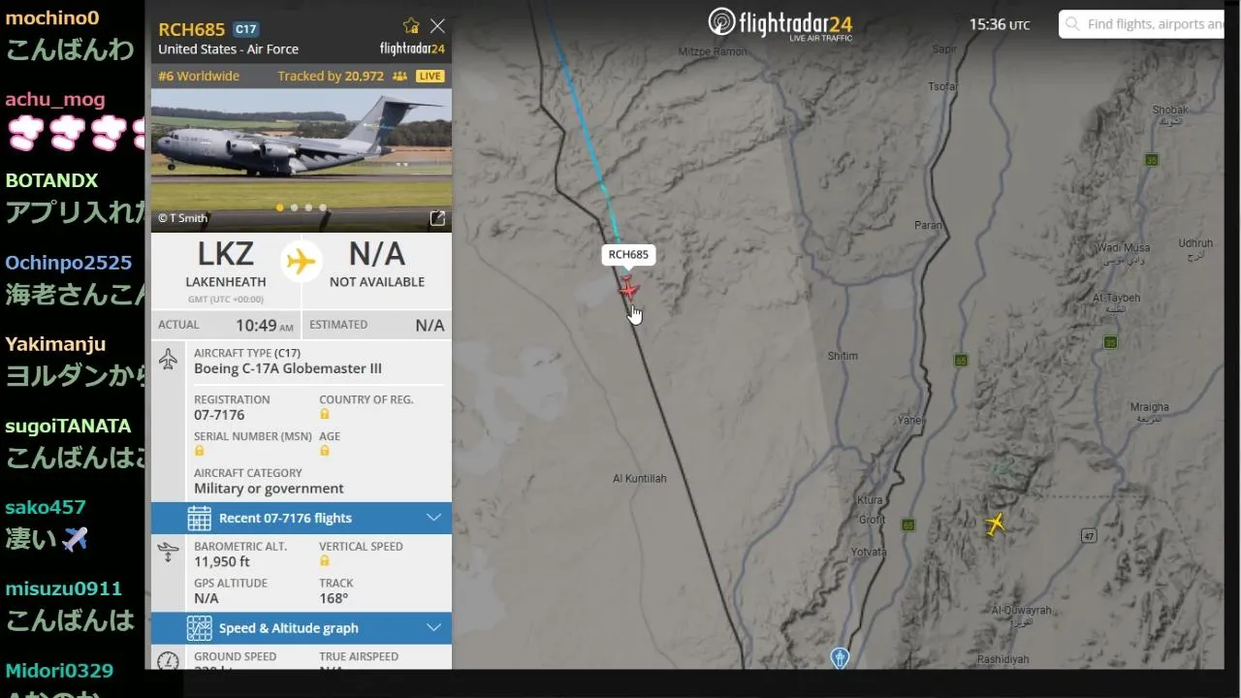Viewport: 1241px width, 698px height.
Task: Favorite flight RCH685 with star icon
Action: pos(411,26)
